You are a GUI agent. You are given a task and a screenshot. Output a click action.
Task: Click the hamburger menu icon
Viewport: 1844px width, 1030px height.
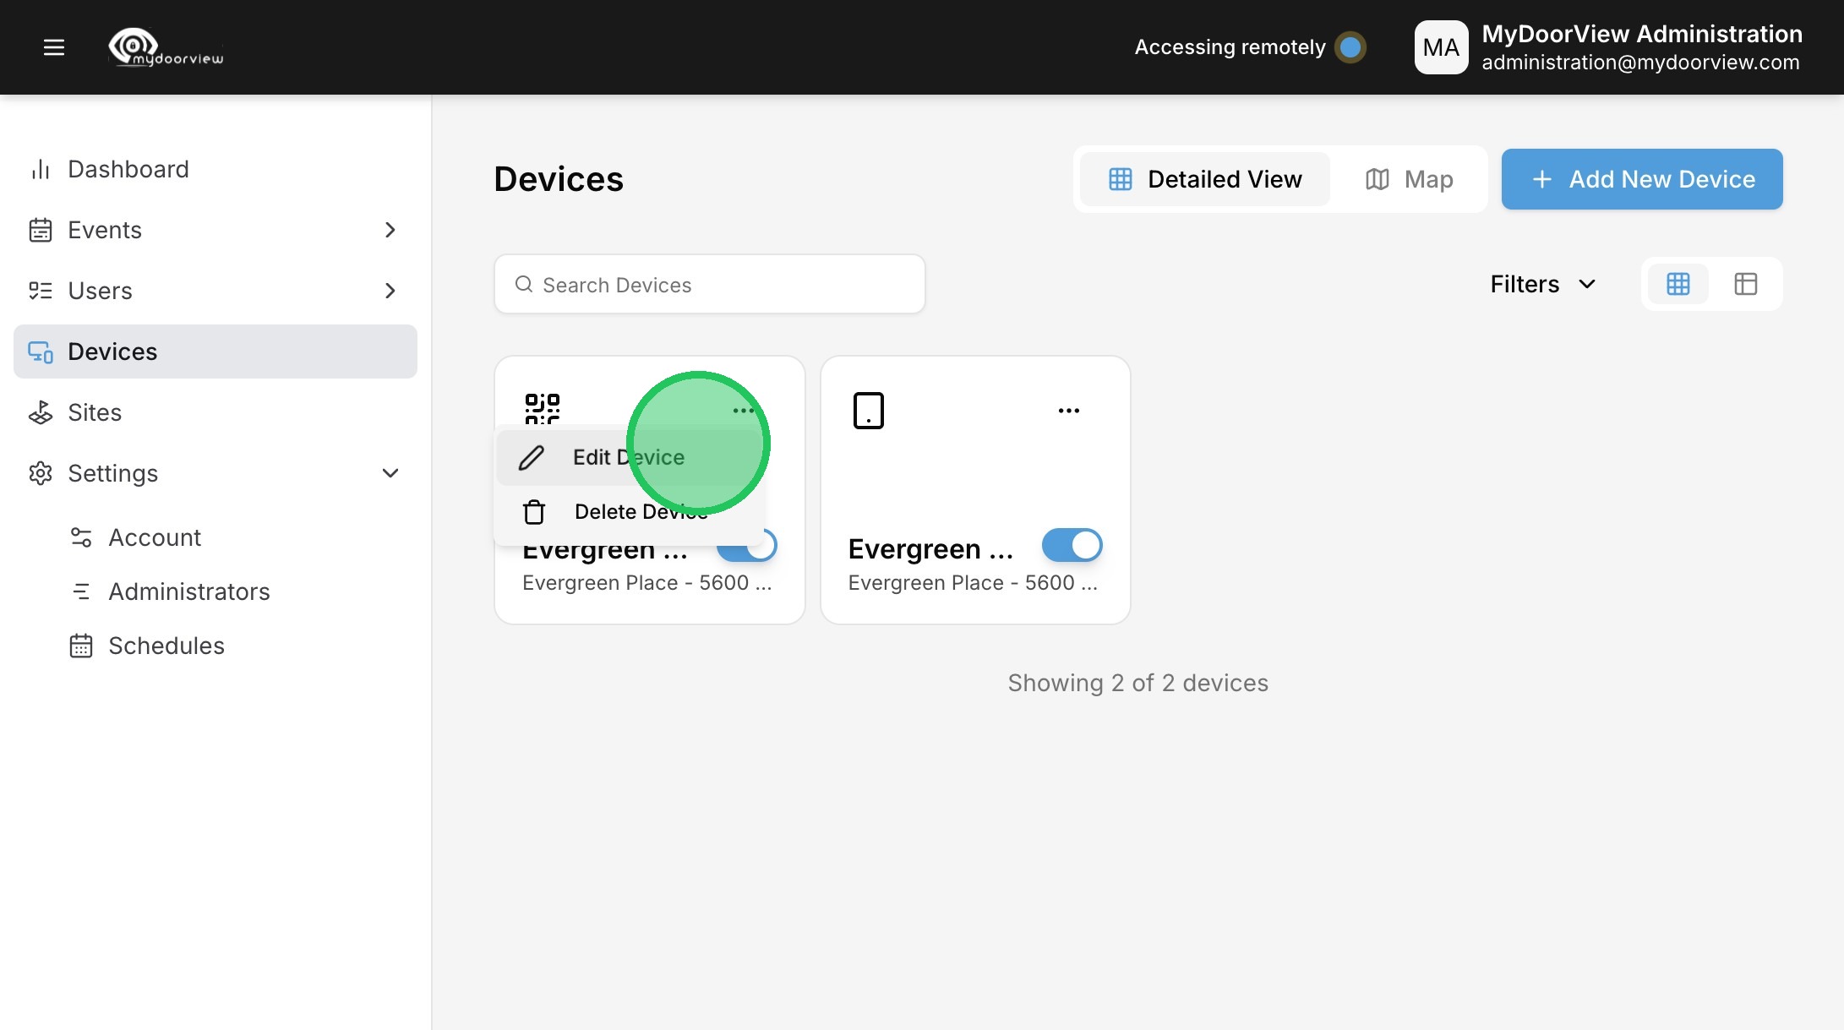tap(54, 47)
